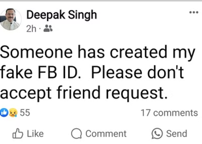The image size is (202, 144).
Task: Tap the WhatsApp Send icon
Action: click(157, 134)
